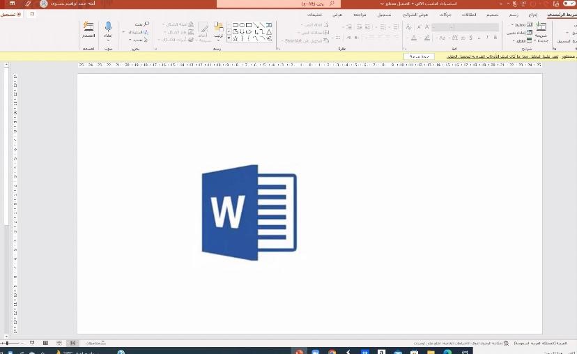This screenshot has height=354, width=577.
Task: Click the Dictate microphone icon
Action: tap(108, 28)
